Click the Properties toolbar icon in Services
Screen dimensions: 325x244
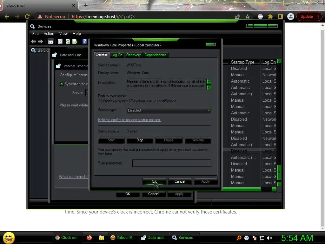pos(60,42)
